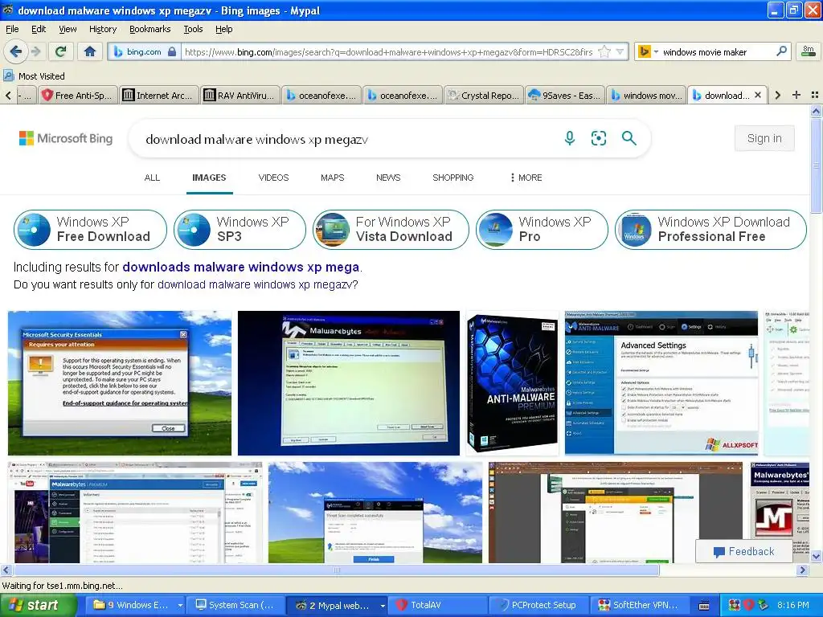Switch to the Crystal Repo... tab
The image size is (823, 617).
483,96
